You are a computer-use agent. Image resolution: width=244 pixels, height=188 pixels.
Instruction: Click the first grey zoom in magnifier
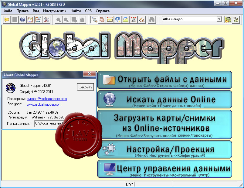pyautogui.click(x=59, y=20)
